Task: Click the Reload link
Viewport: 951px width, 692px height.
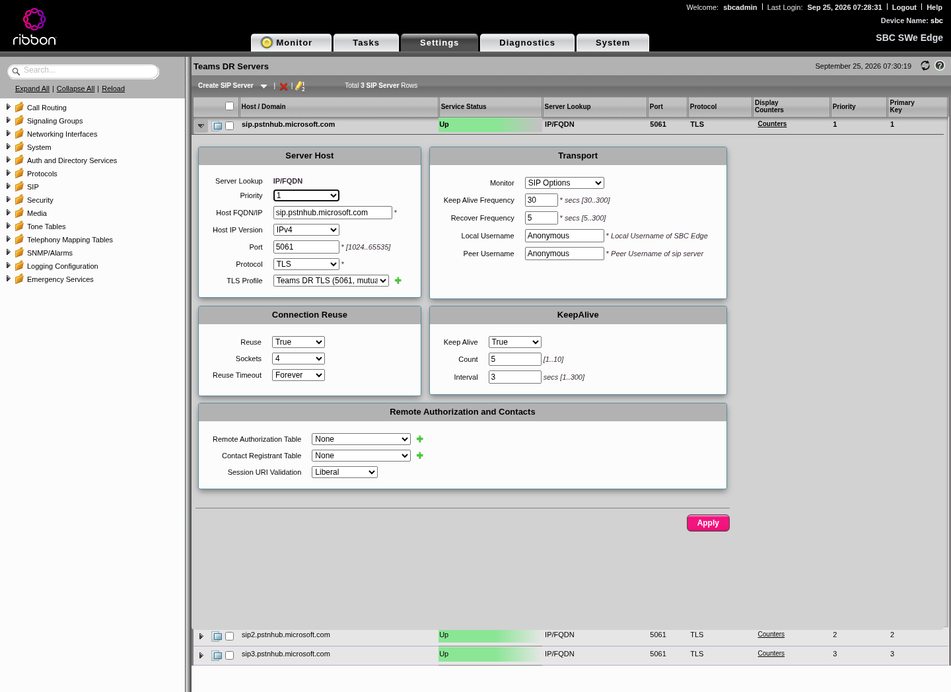Action: point(113,88)
